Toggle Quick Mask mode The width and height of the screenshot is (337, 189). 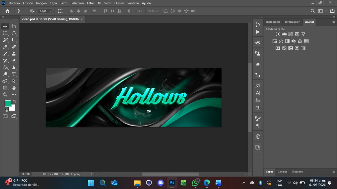[5, 116]
